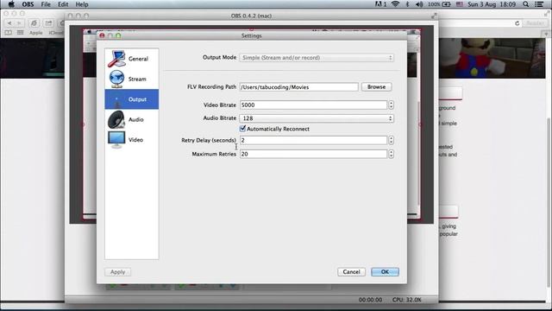Click the Mario thumbnail in browser
Screen dimensions: 552x311
coord(492,58)
